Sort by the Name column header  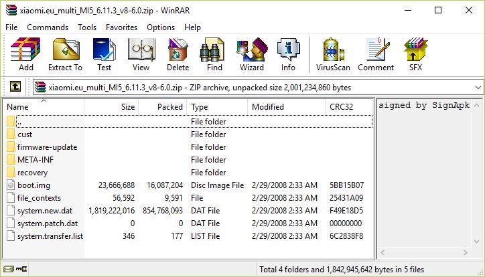(x=44, y=107)
